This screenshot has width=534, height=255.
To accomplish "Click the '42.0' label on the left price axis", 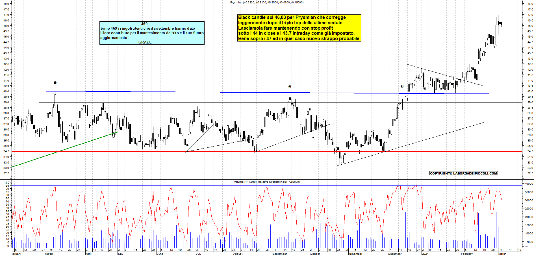I will 6,69.
